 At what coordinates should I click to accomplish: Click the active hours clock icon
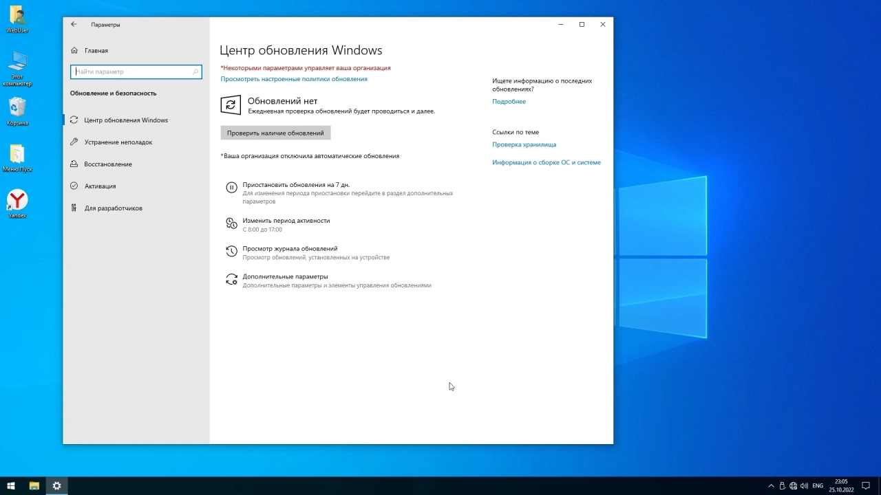[231, 223]
